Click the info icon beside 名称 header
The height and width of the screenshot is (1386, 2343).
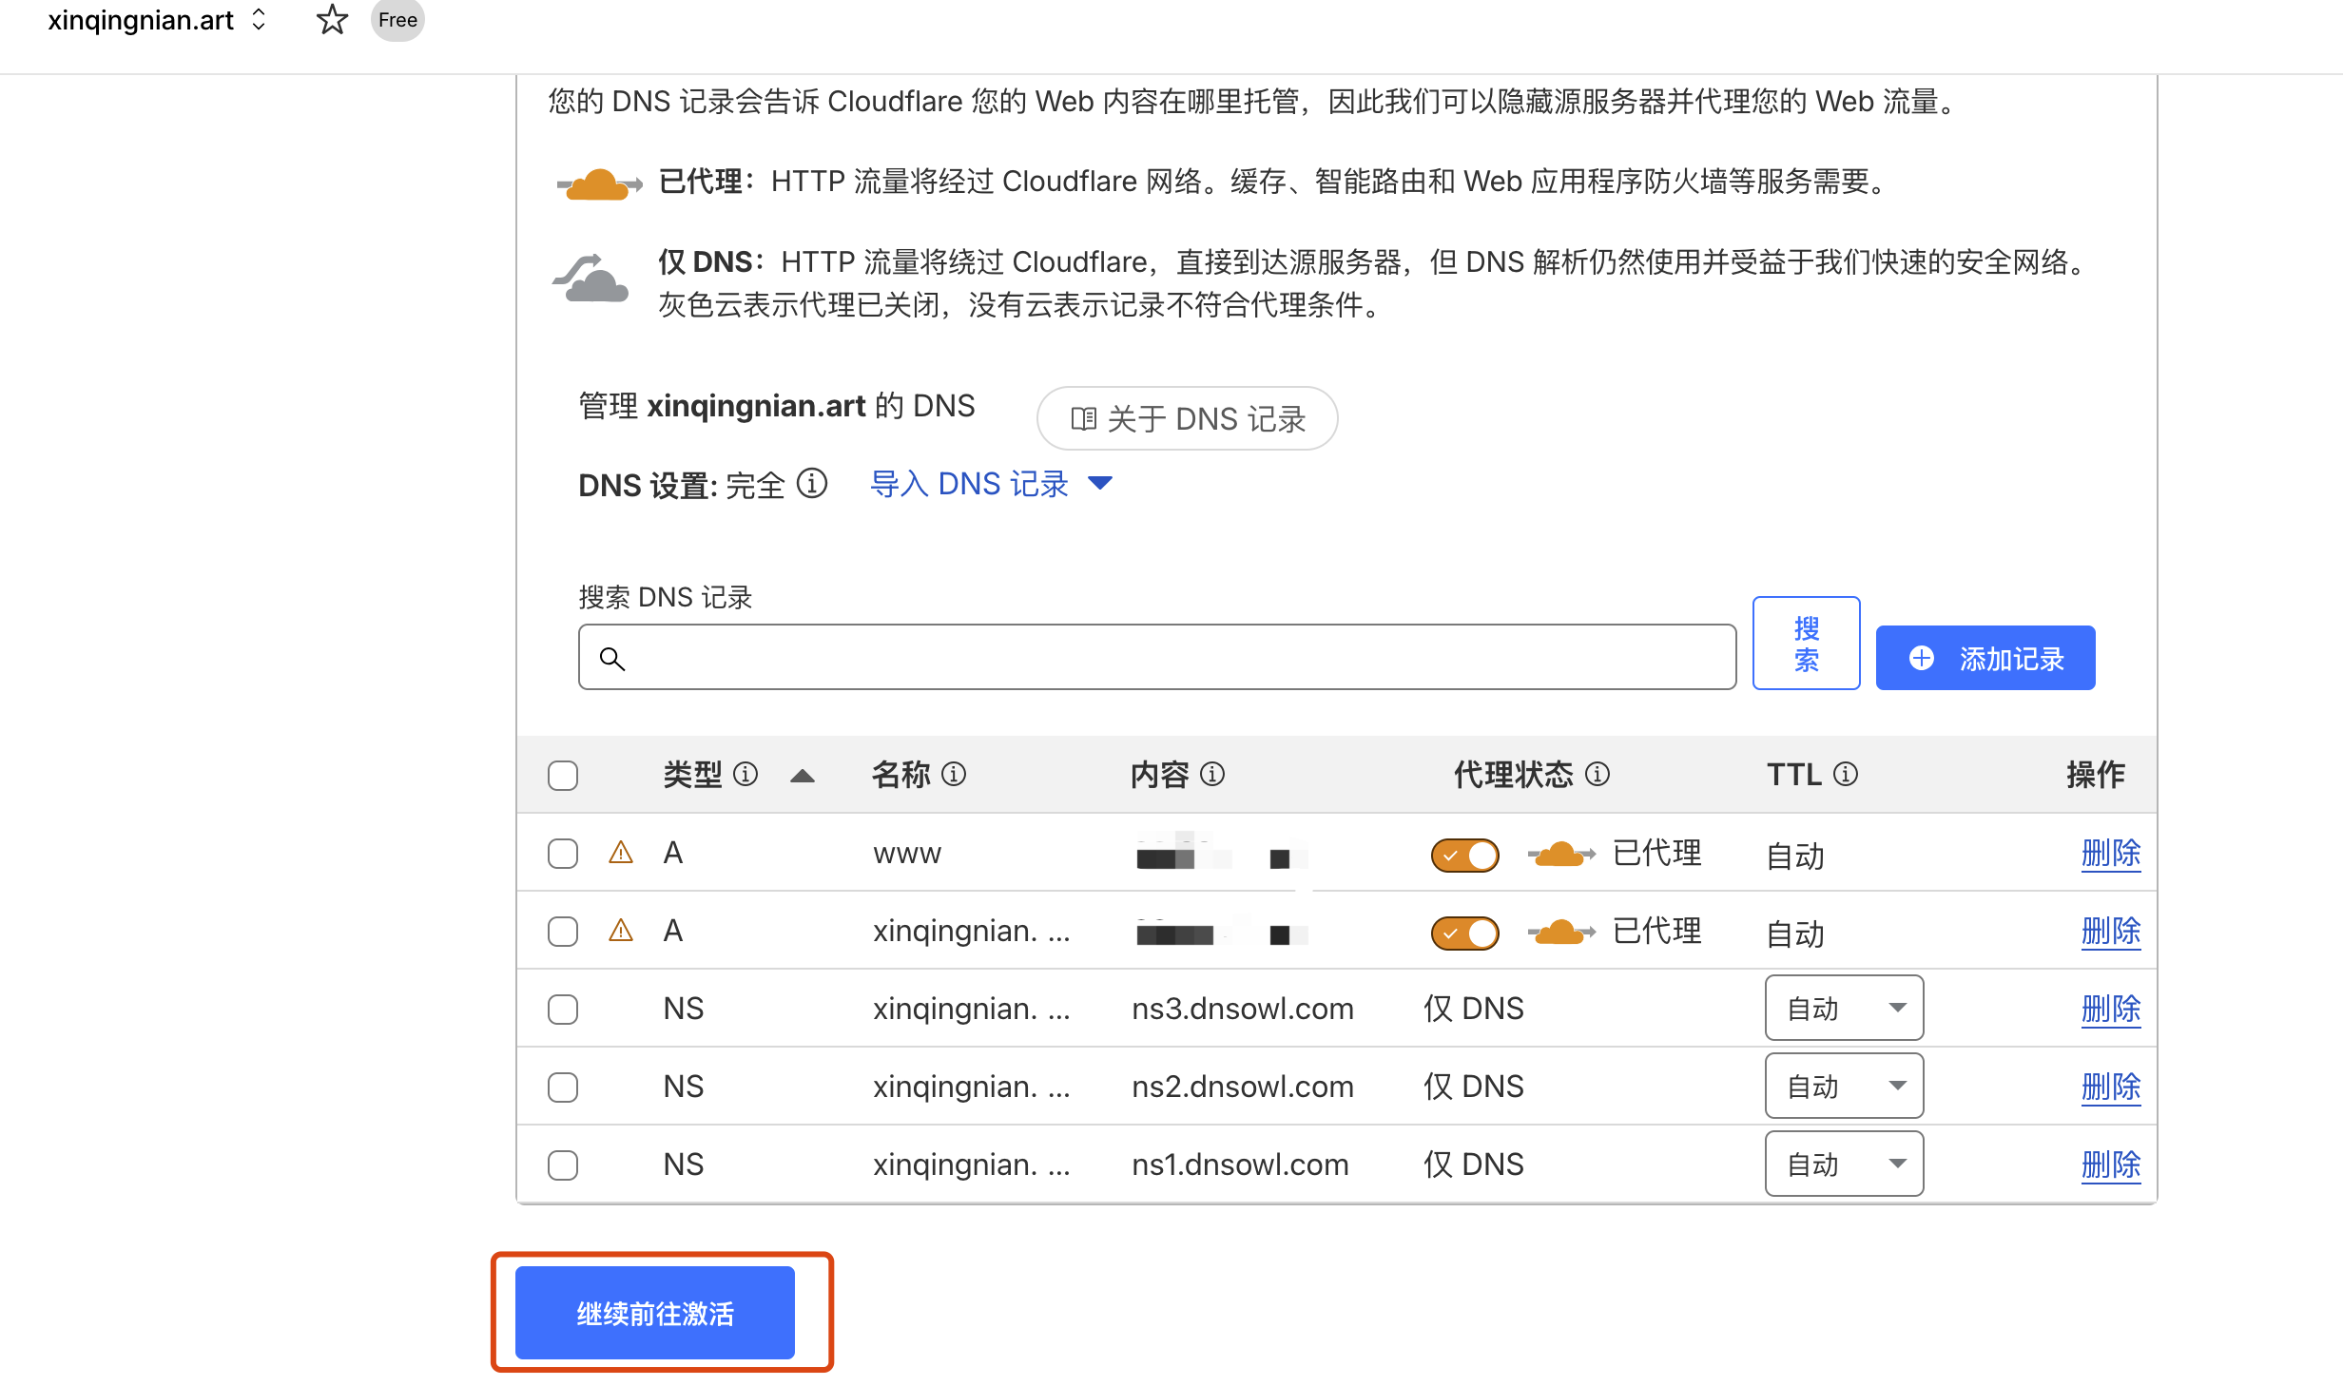pos(954,775)
